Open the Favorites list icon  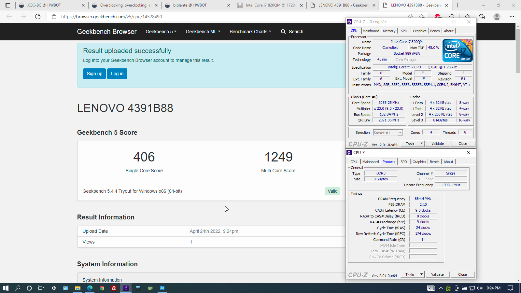[468, 17]
